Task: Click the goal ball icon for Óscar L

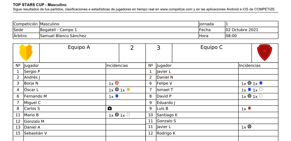Action: (x=117, y=90)
